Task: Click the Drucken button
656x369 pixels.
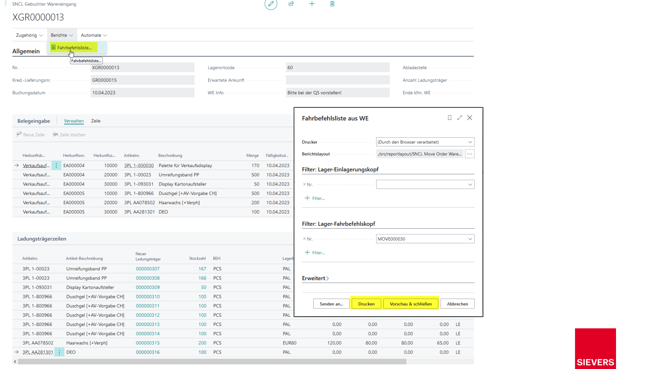Action: (x=366, y=304)
